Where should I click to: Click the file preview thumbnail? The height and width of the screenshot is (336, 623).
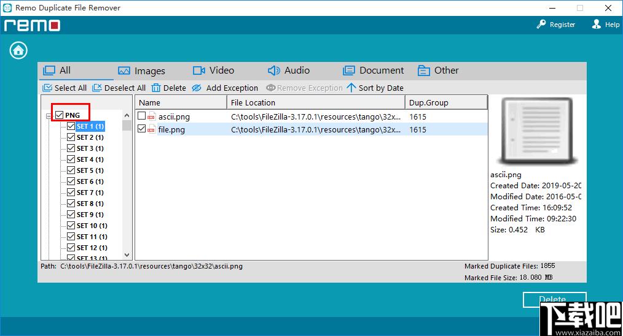(537, 132)
